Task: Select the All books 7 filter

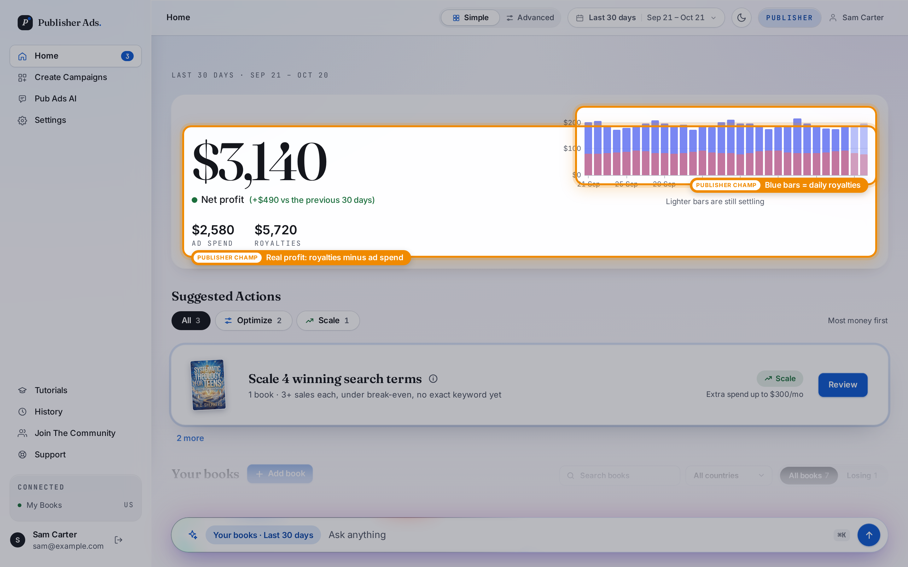Action: pos(809,475)
